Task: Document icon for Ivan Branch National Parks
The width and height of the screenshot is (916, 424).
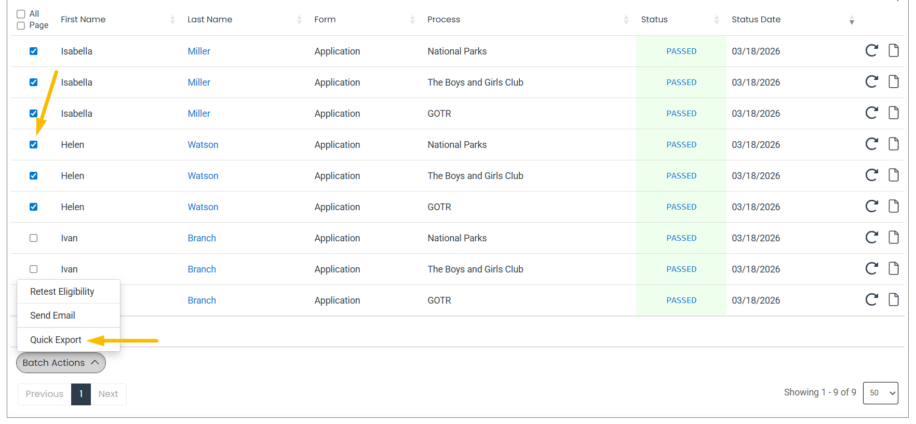Action: pos(893,237)
